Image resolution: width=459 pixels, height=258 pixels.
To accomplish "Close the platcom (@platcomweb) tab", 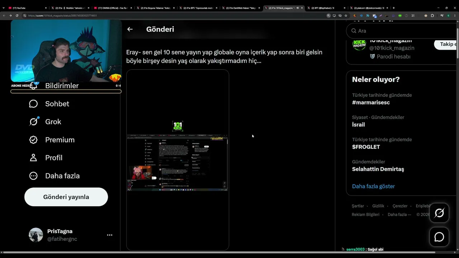I will 387,8.
